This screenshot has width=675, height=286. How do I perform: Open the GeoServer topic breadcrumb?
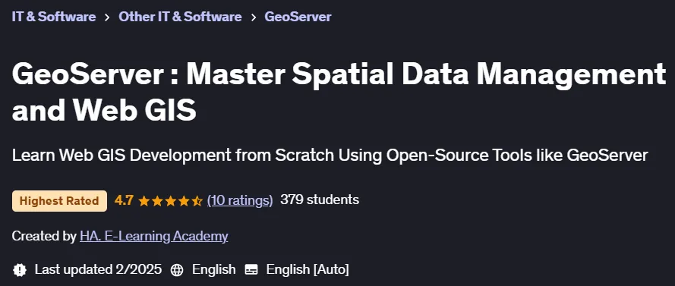[298, 17]
